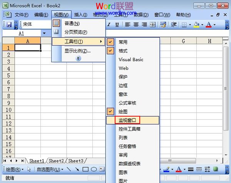Click the Borders icon in the formatting toolbar
Viewport: 231px width, 183px height.
(x=184, y=25)
